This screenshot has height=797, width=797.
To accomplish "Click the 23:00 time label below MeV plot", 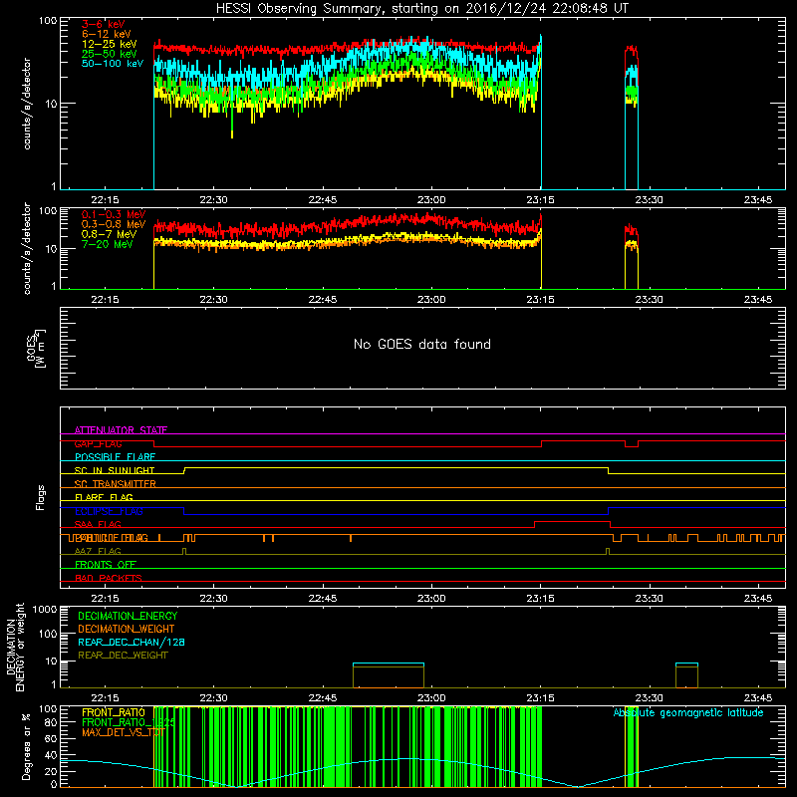I will click(431, 300).
